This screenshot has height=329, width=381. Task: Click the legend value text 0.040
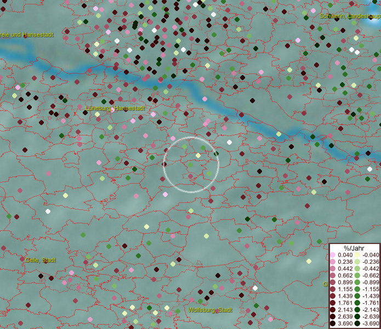[x=345, y=255]
